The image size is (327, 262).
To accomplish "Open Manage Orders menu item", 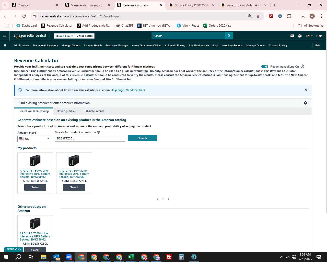I will tap(71, 46).
